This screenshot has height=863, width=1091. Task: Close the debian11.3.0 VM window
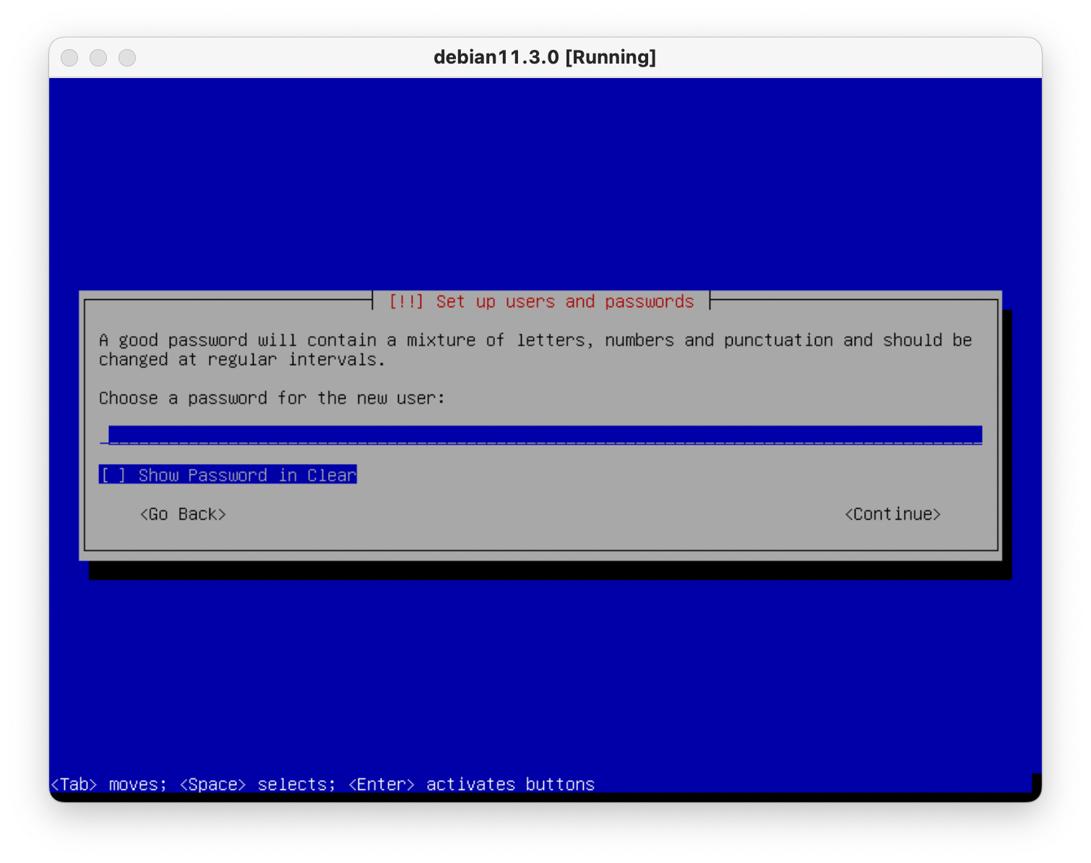(69, 58)
